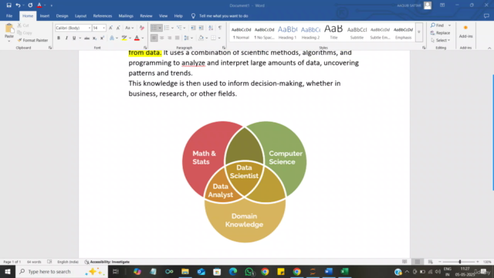Open the comments pane icon
Screen dimensions: 494x278
pos(486,15)
